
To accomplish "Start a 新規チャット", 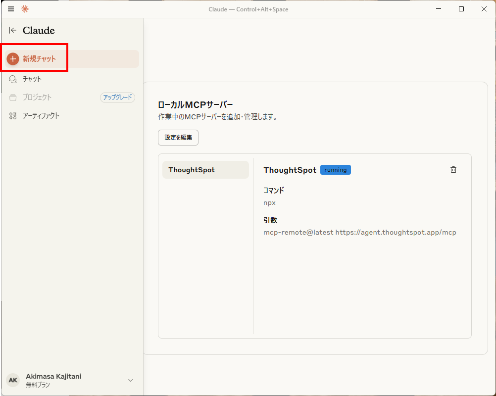I will 72,59.
